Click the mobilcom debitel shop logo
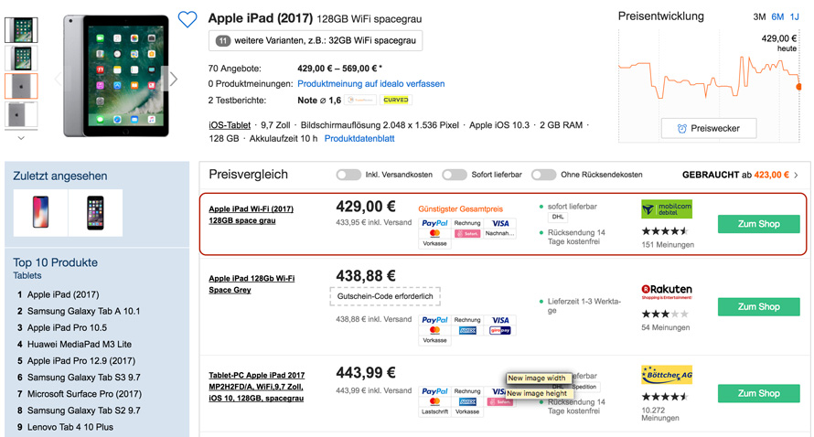This screenshot has height=437, width=814. (x=667, y=210)
